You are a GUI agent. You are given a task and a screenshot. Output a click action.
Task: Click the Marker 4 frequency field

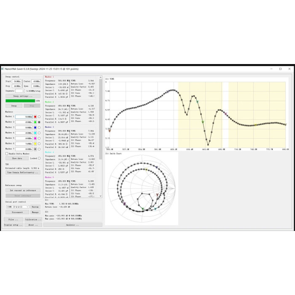(24, 133)
